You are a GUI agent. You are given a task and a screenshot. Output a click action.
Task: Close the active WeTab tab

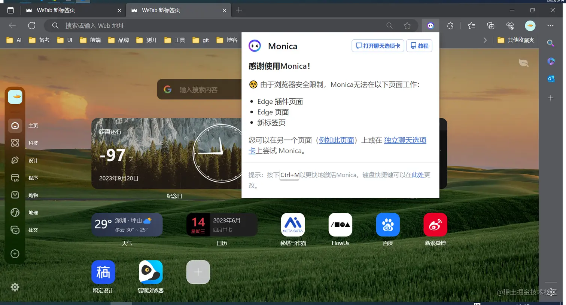(x=224, y=10)
